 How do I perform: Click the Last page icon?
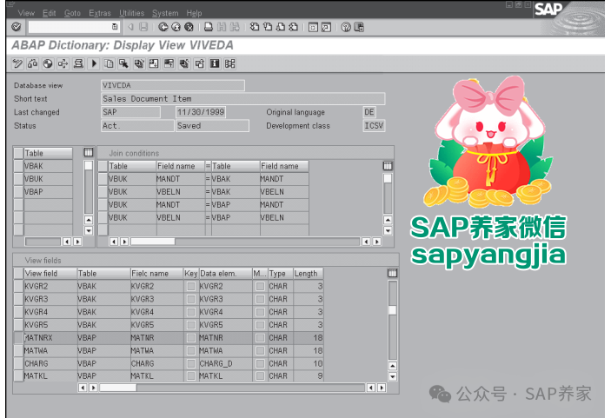(294, 27)
